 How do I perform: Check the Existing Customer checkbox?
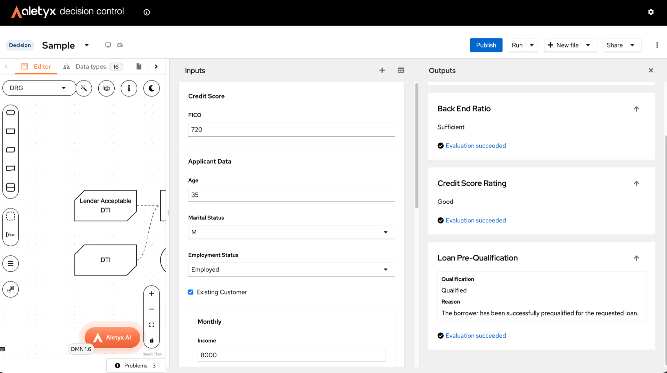[x=191, y=292]
